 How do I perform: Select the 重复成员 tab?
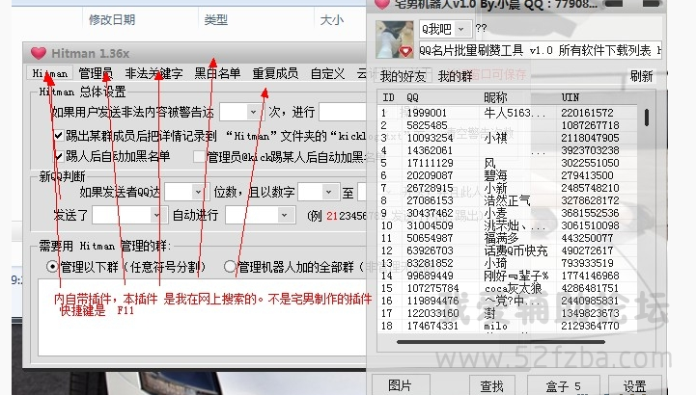pos(275,73)
